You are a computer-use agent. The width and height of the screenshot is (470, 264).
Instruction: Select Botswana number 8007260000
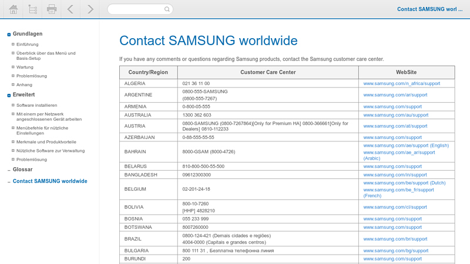[195, 227]
